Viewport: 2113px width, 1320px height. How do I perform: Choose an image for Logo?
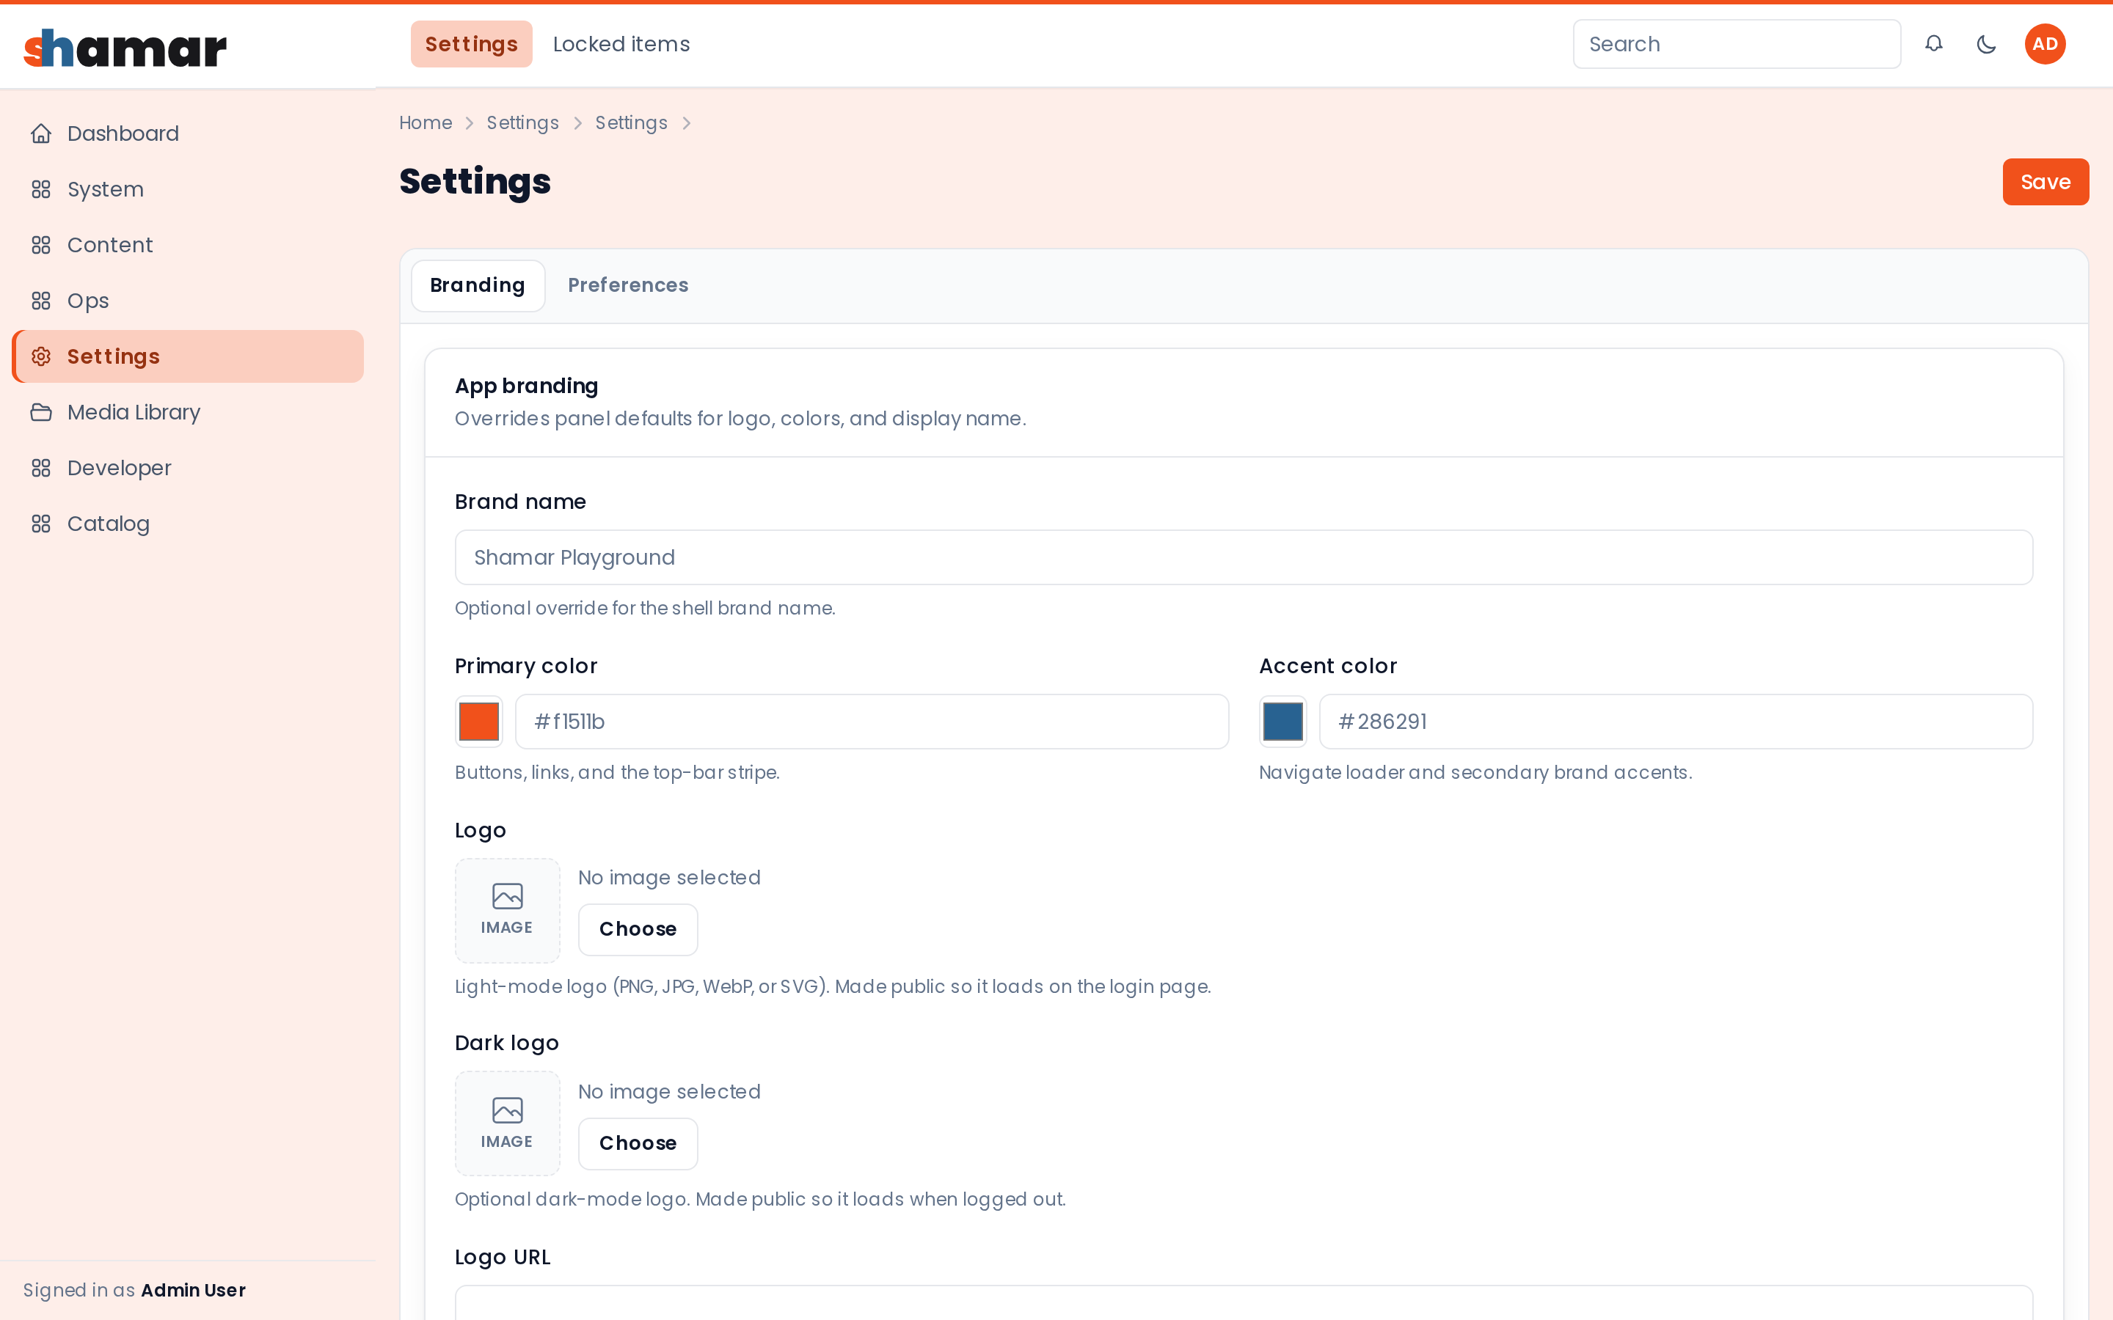(x=638, y=929)
